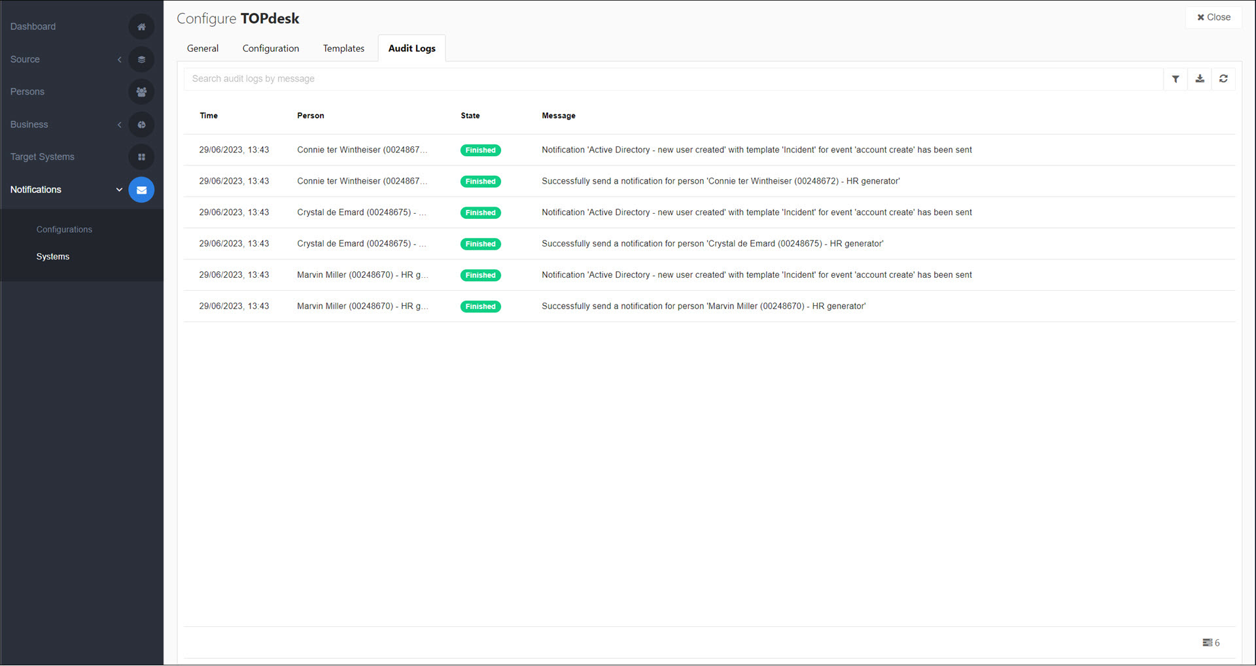Click Finished badge in Marvin's notification sent row
Image resolution: width=1256 pixels, height=666 pixels.
[x=481, y=276]
